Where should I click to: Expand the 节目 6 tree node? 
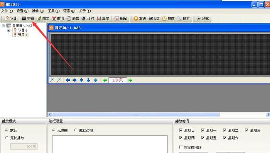click(9, 31)
